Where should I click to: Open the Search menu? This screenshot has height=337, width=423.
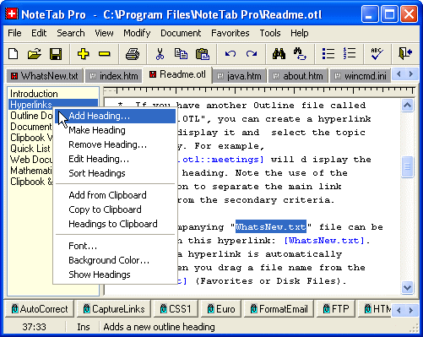71,33
